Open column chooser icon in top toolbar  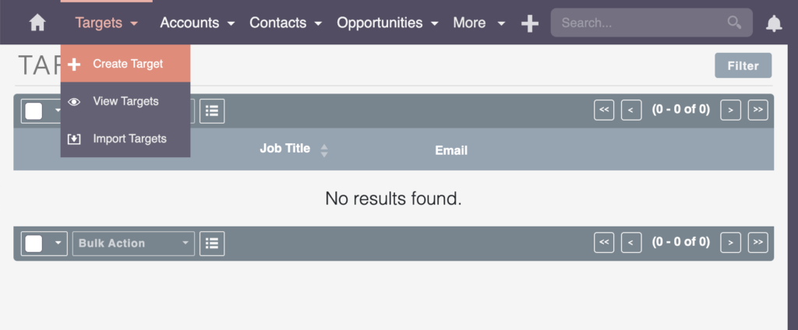point(212,111)
